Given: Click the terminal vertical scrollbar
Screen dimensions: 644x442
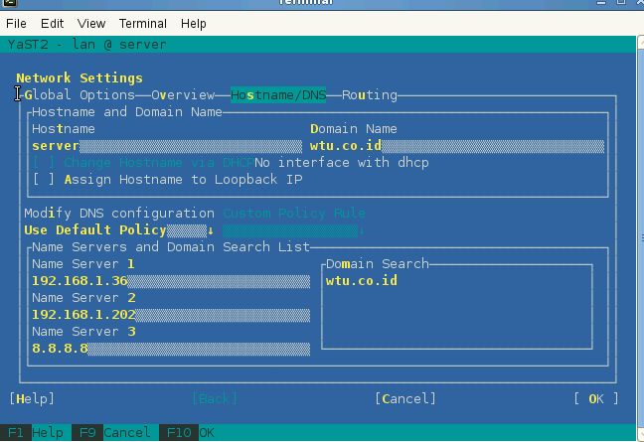Looking at the screenshot, I should [x=640, y=238].
